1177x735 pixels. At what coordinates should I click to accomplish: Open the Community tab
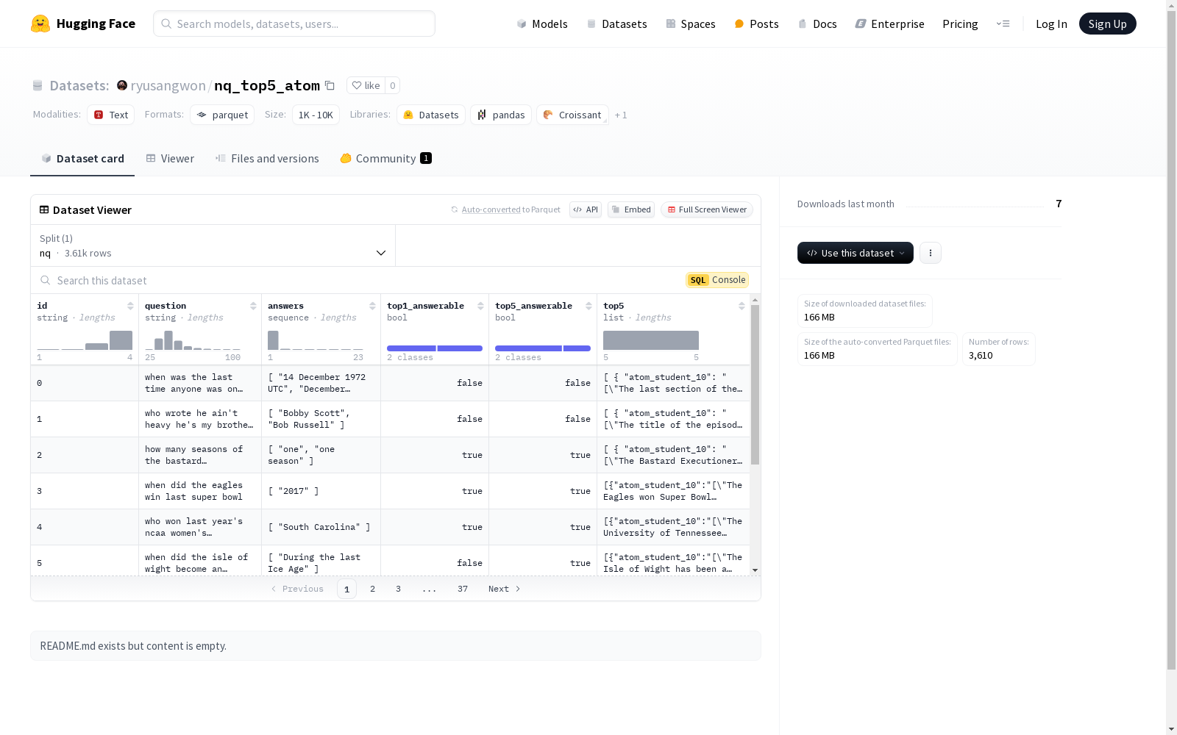[x=385, y=159]
